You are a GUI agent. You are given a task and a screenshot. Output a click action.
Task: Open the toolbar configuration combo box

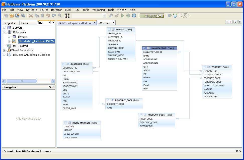89,16
